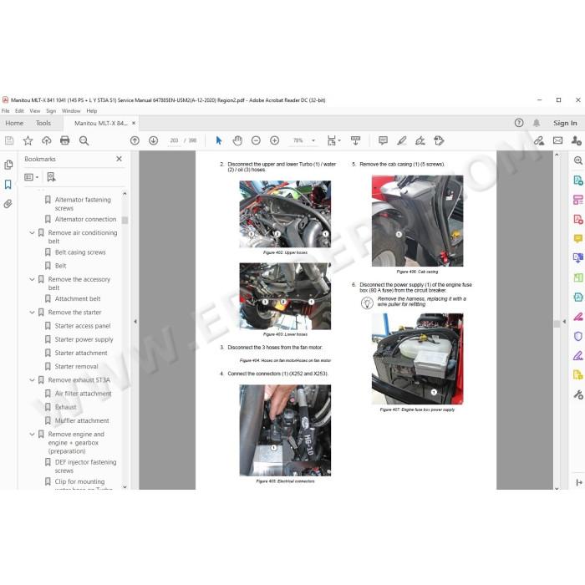Open the fit page options icon
The image size is (585, 585).
point(333,140)
